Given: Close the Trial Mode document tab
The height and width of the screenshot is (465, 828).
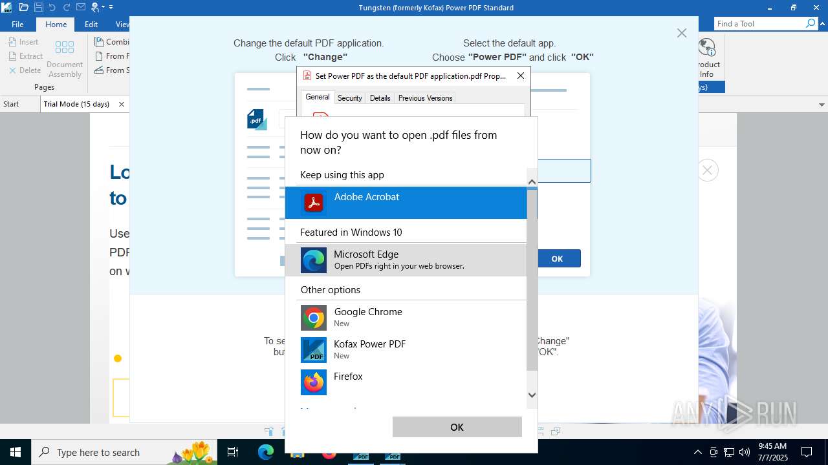Looking at the screenshot, I should pyautogui.click(x=121, y=104).
